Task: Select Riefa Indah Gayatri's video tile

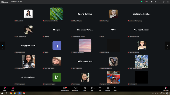Action: [x=57, y=61]
